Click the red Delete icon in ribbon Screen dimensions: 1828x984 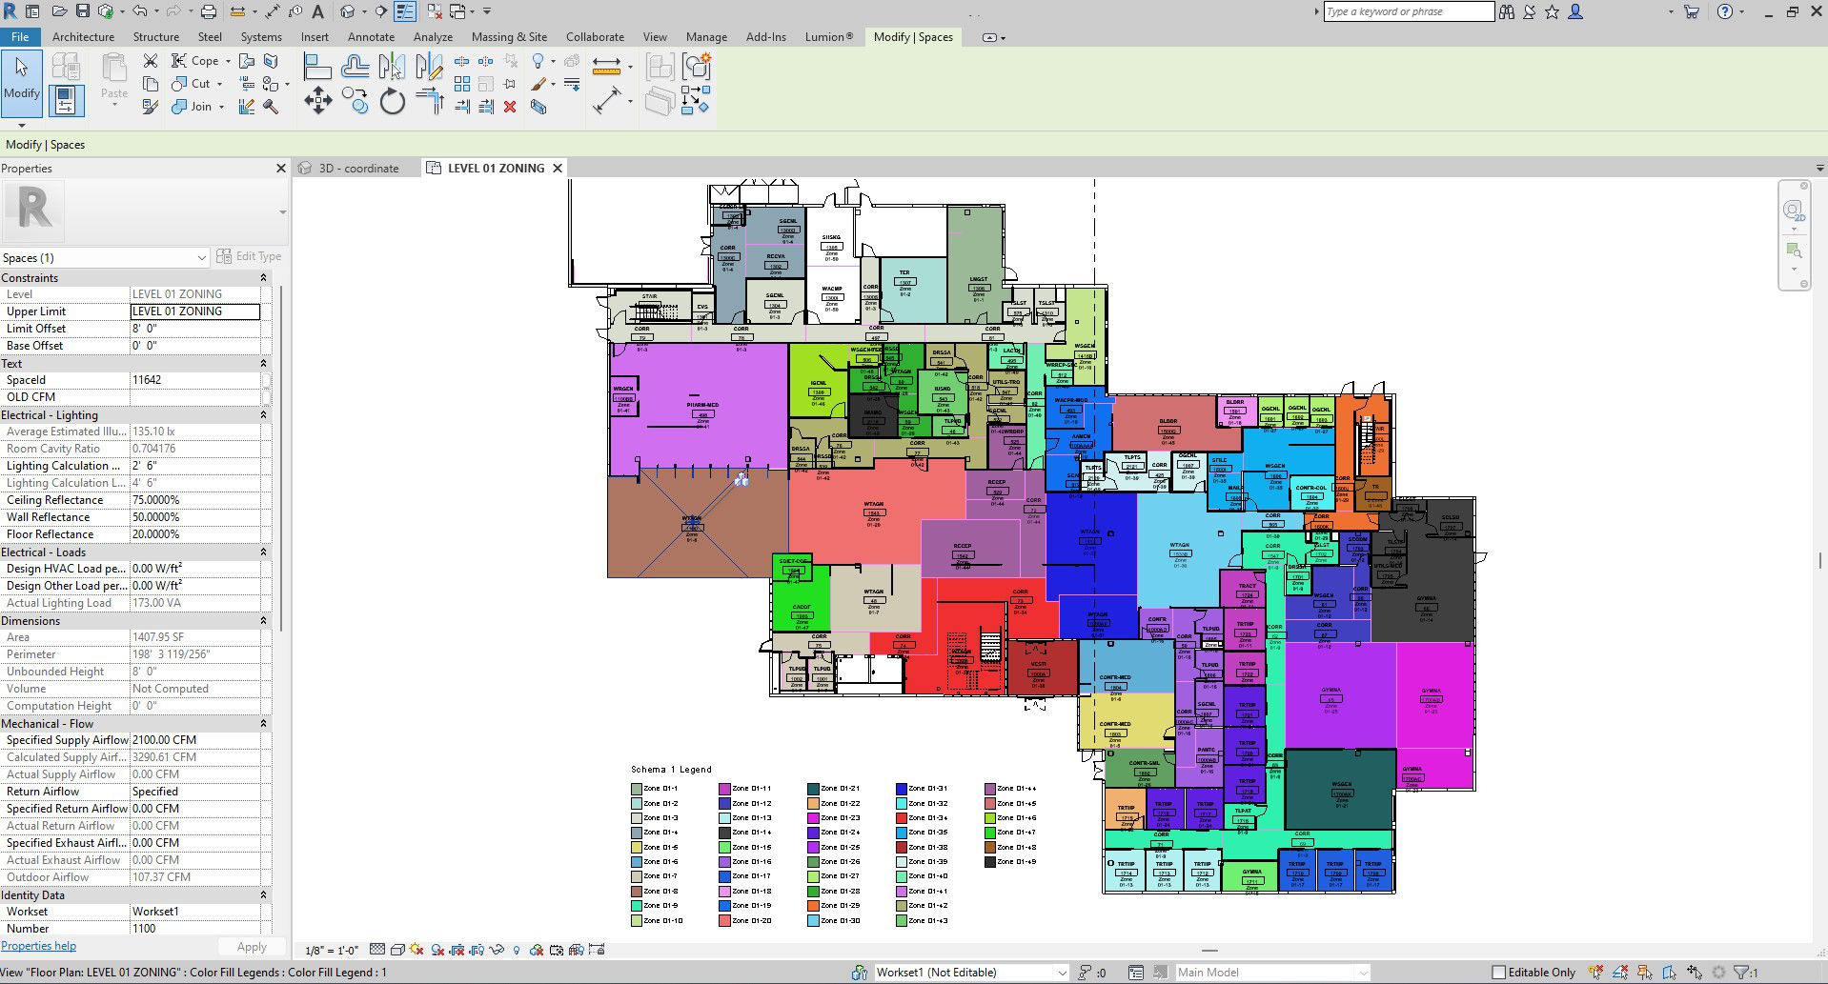point(510,107)
